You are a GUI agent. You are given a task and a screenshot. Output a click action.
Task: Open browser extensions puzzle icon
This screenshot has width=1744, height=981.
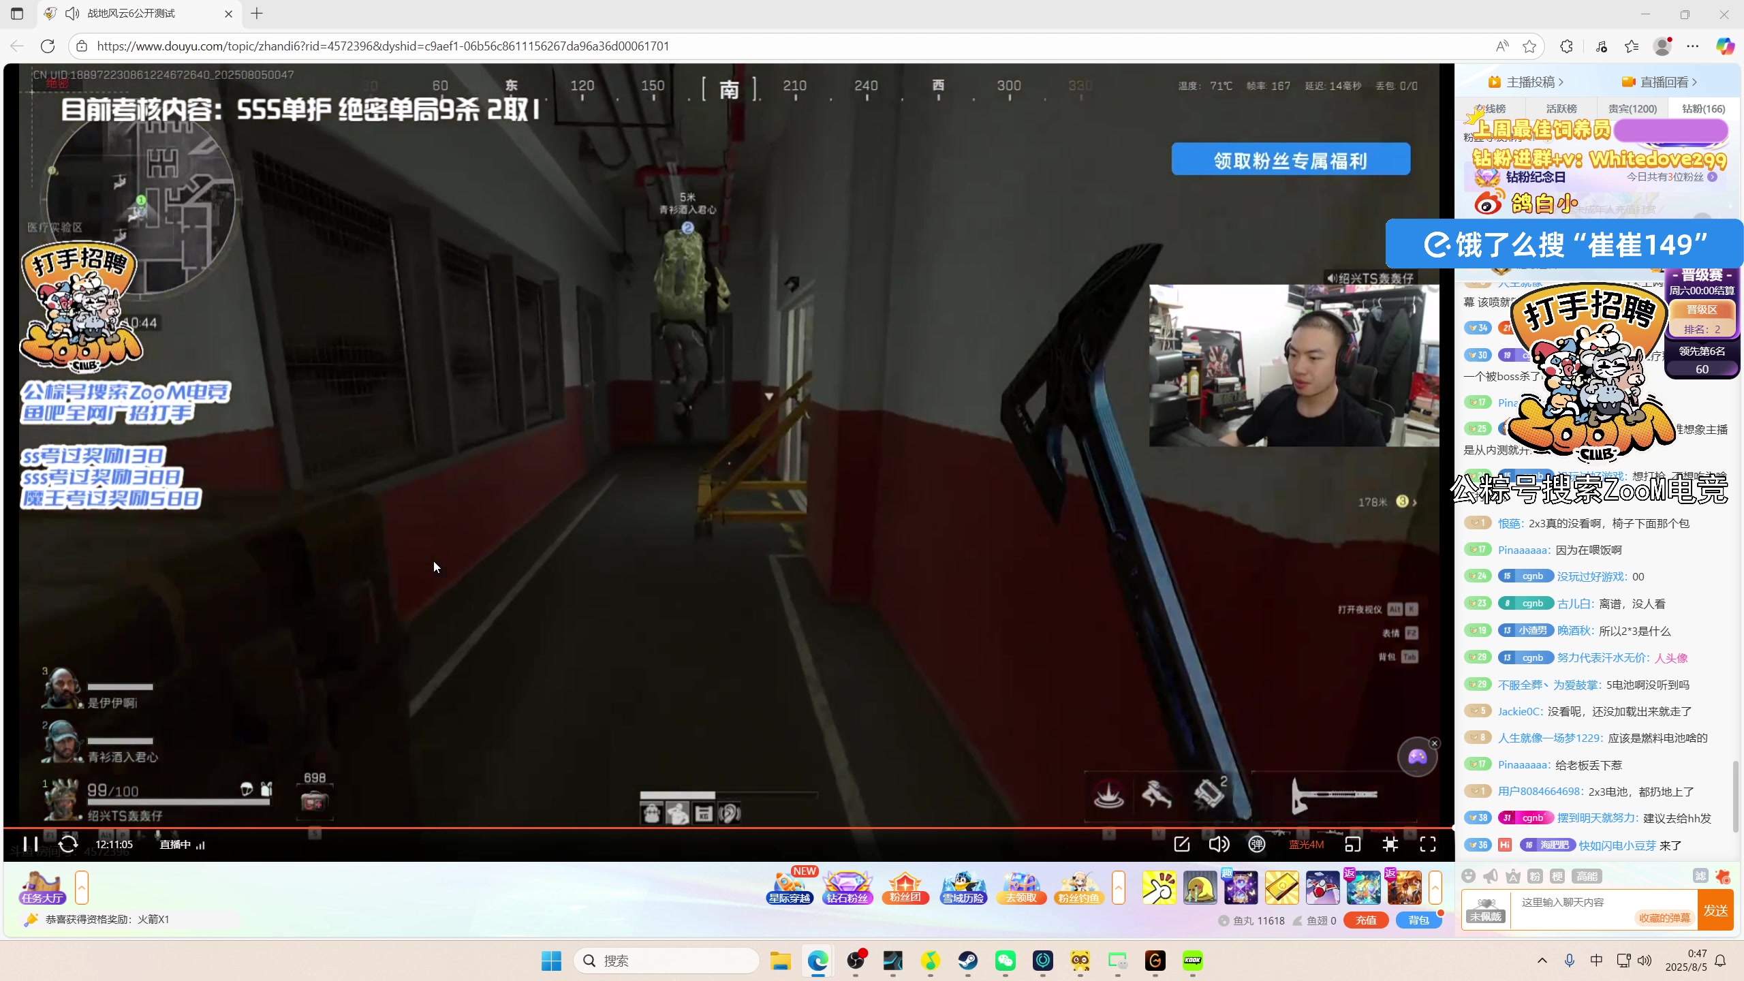[x=1567, y=46]
